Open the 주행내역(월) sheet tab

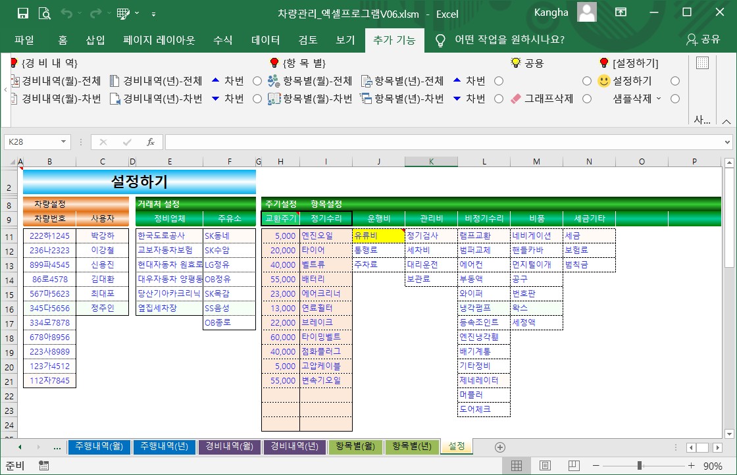coord(99,446)
